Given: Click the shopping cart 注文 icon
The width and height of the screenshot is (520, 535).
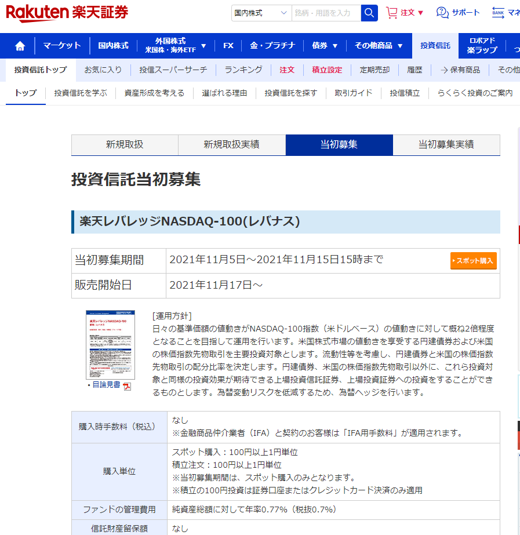Looking at the screenshot, I should (392, 13).
